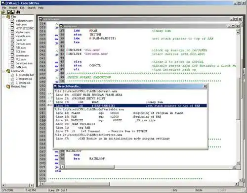Select the Files folder icon in tree

coord(8,17)
